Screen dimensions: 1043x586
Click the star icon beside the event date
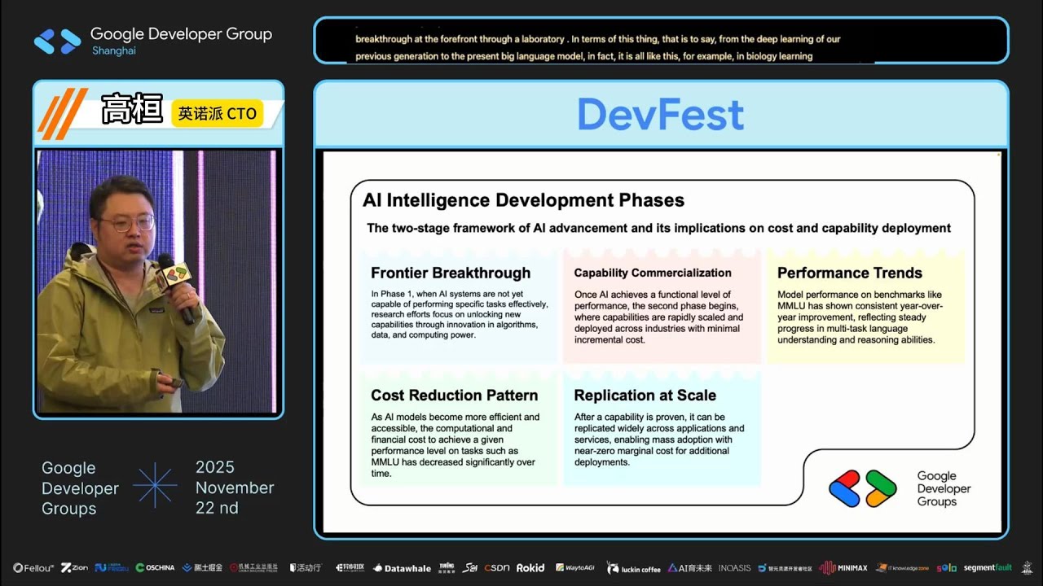click(155, 486)
